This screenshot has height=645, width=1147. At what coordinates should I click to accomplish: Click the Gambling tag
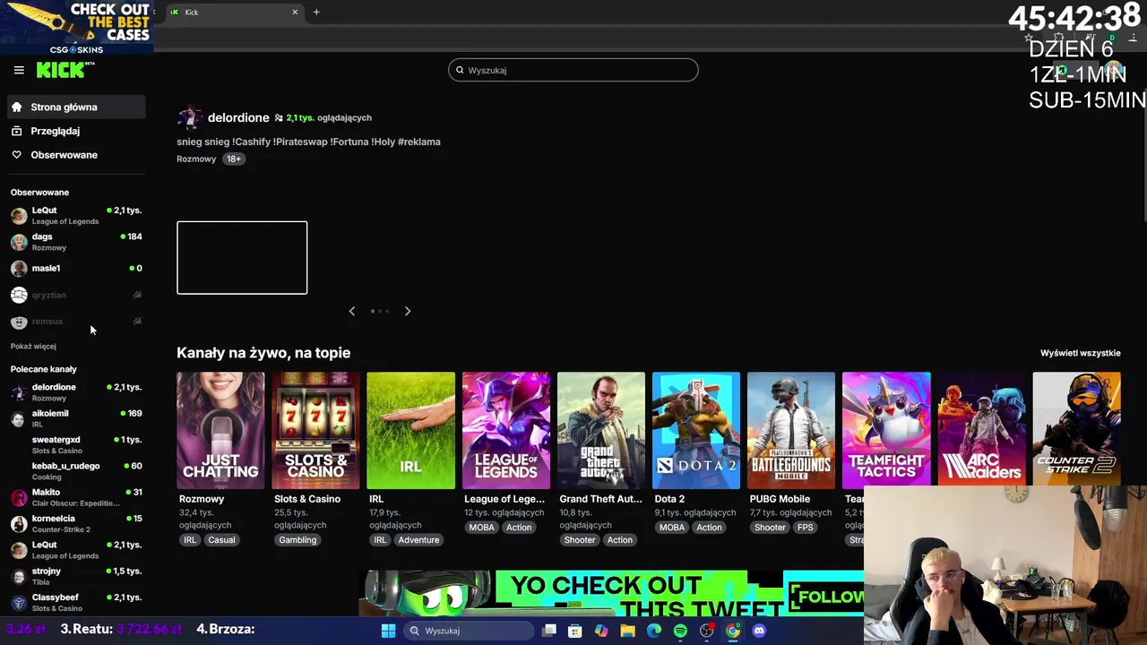tap(298, 540)
